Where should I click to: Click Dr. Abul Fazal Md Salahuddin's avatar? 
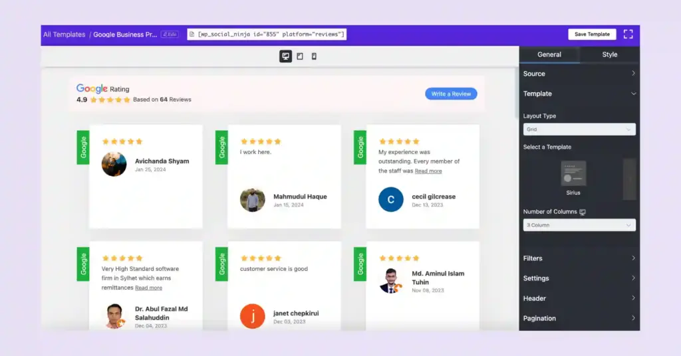[114, 316]
